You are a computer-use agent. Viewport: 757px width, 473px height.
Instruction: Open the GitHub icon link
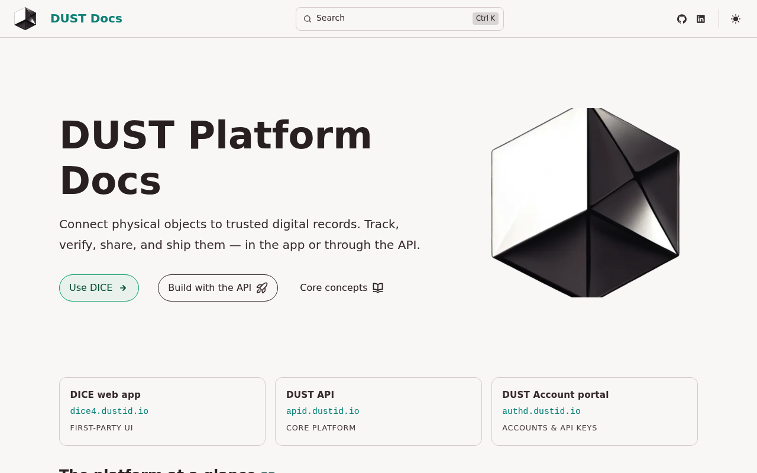[682, 19]
